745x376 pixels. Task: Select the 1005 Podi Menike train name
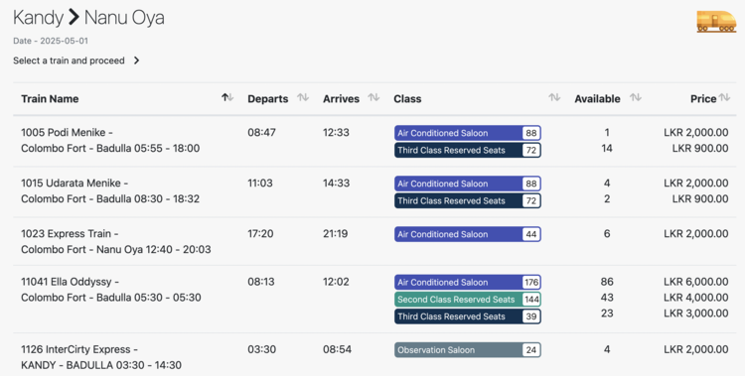click(67, 133)
